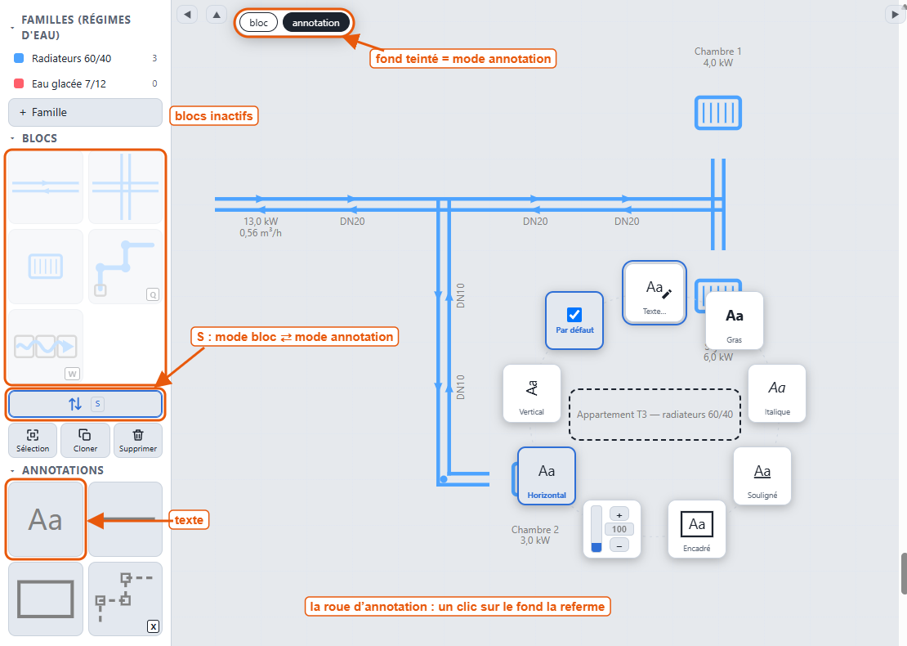Select the Appartement T3 dashed text annotation
Viewport: 907px width, 646px height.
(655, 415)
